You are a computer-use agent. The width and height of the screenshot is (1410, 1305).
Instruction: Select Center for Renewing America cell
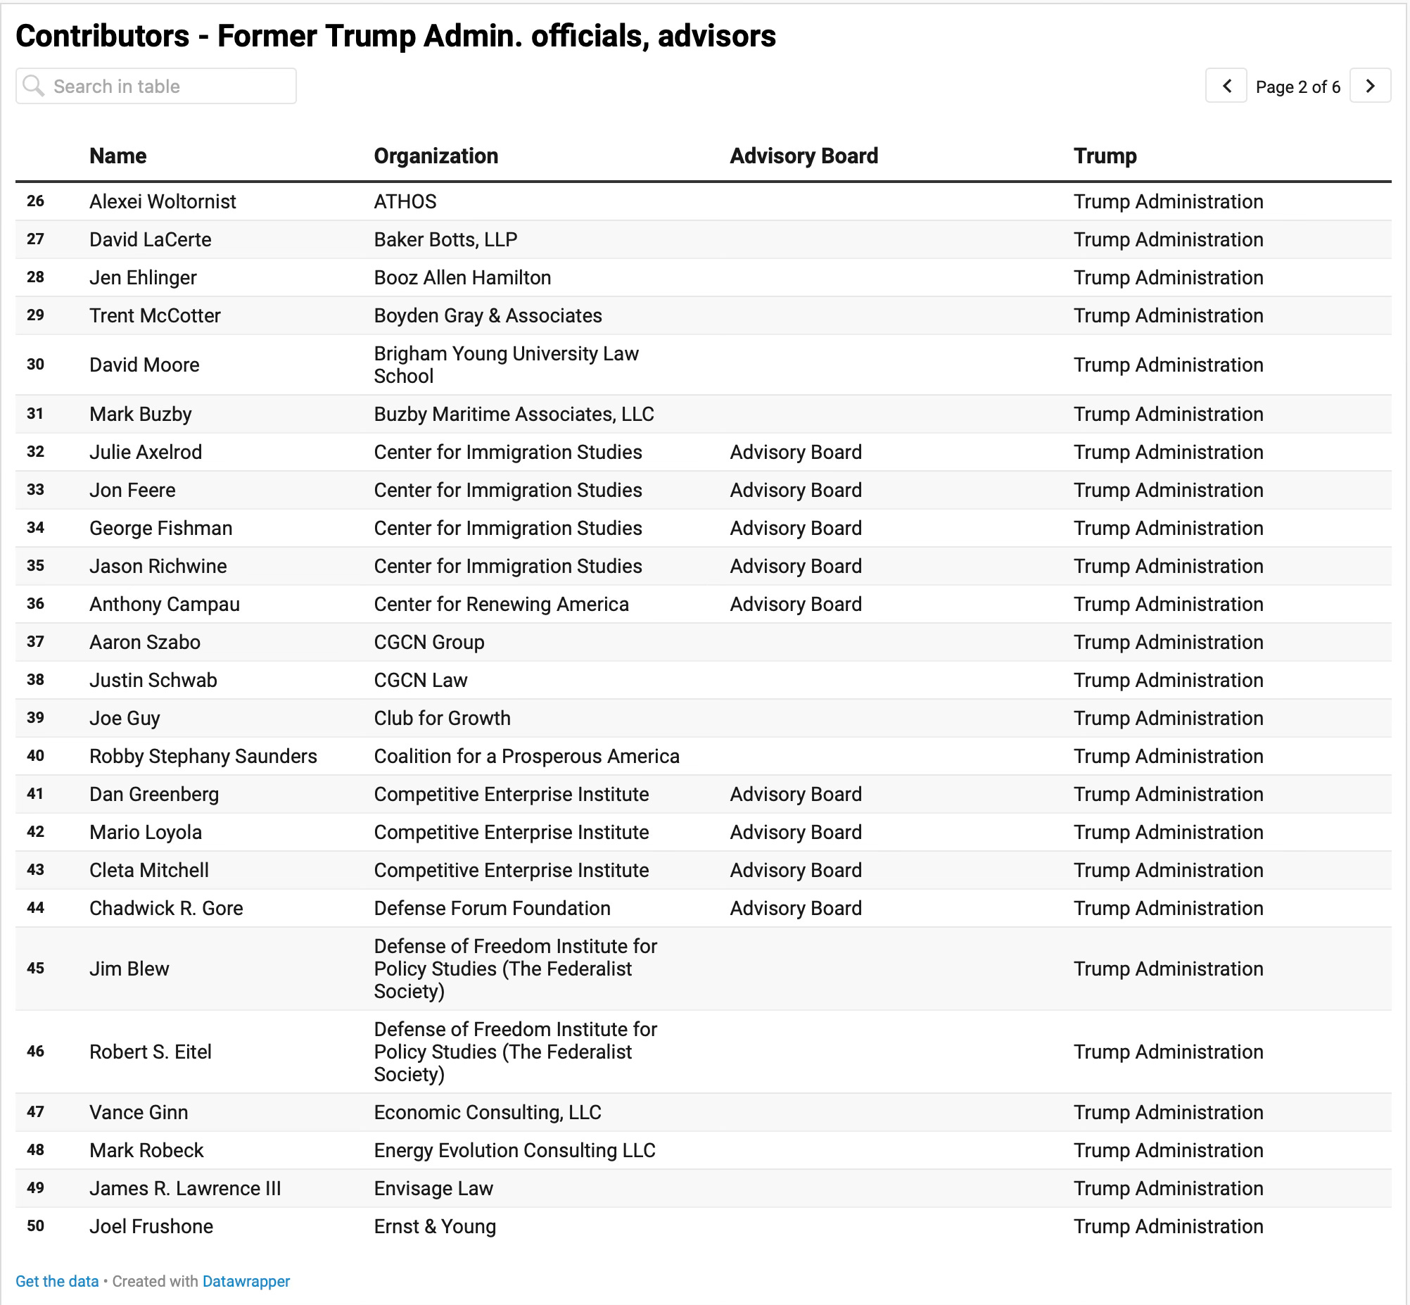click(502, 605)
